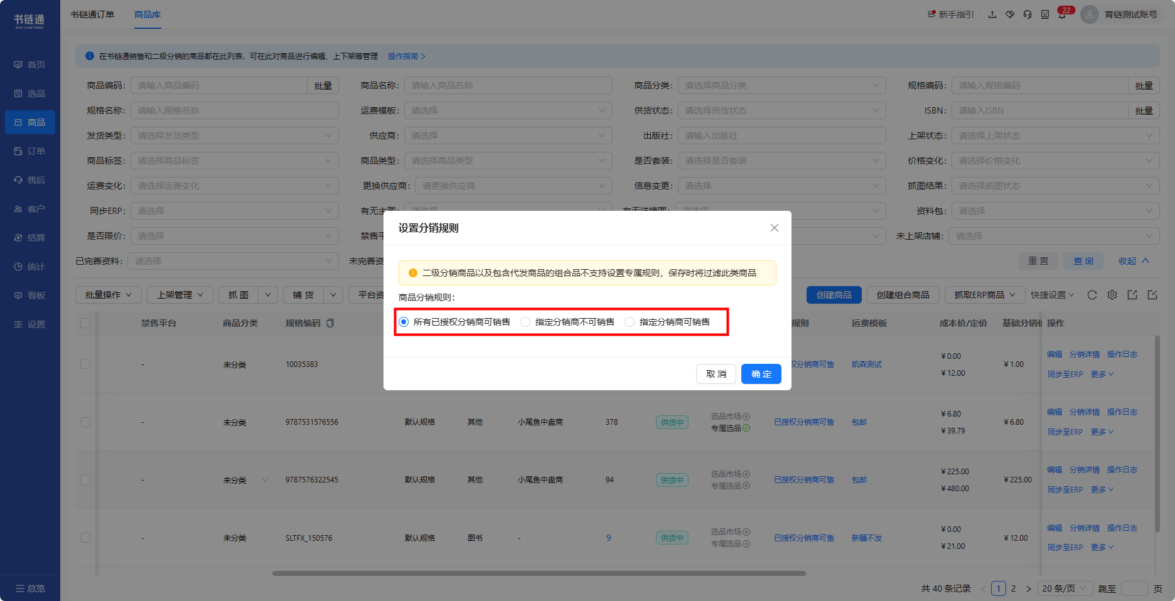
Task: Toggle the select-all checkbox in table header
Action: pos(85,323)
